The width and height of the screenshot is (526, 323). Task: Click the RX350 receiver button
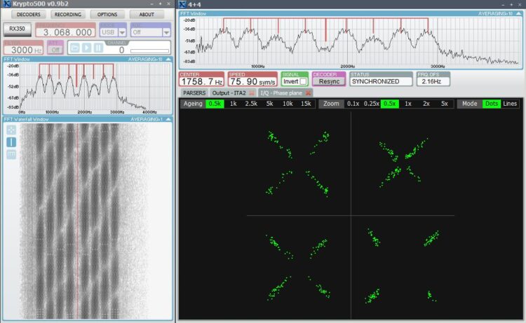[15, 29]
